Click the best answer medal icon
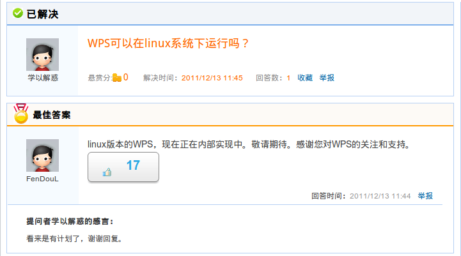Screen dimensions: 461x256 point(21,114)
